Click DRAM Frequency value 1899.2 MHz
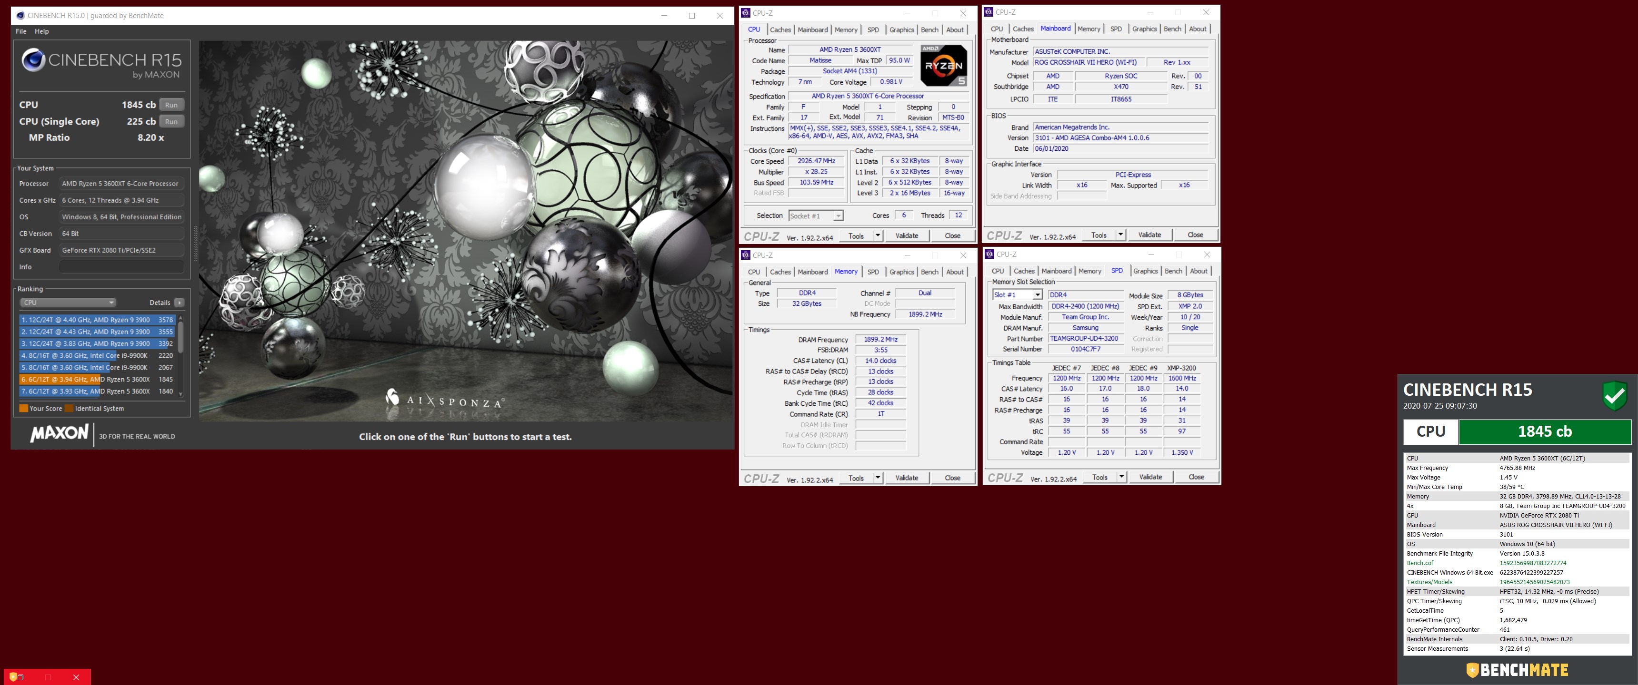1638x685 pixels. pyautogui.click(x=881, y=340)
